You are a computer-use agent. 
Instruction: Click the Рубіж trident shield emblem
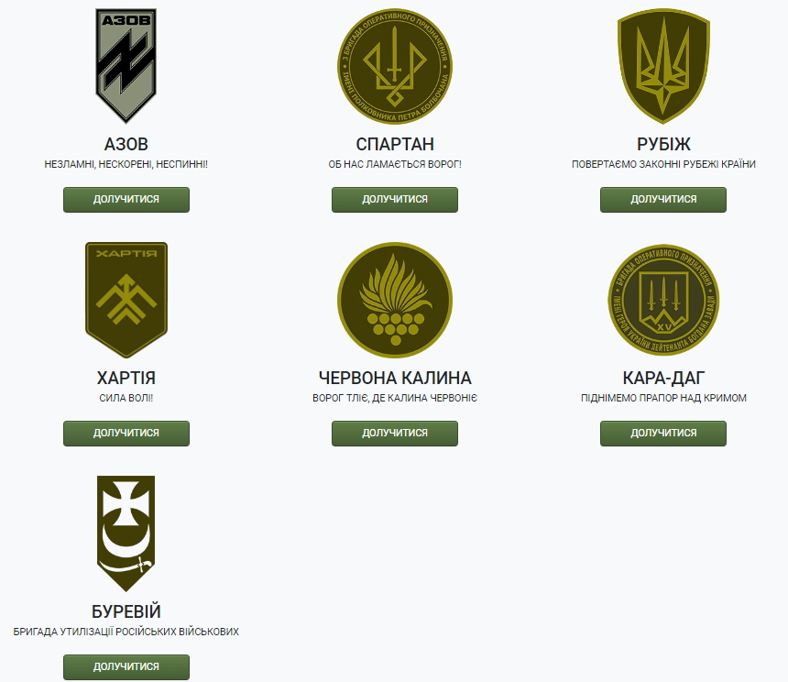point(663,66)
